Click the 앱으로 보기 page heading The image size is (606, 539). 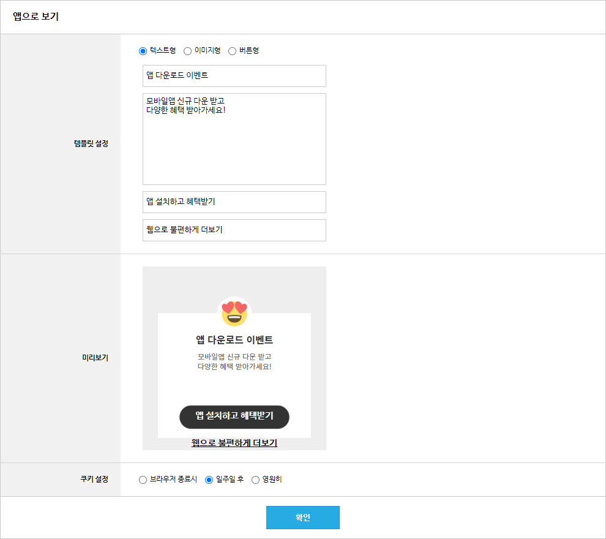tap(36, 17)
